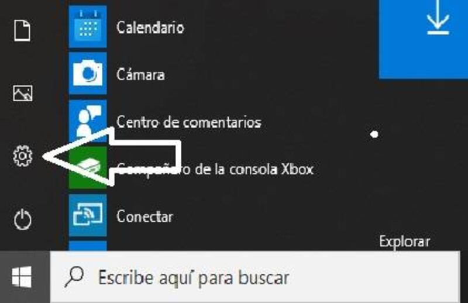Open the Pictures folder icon in sidebar

click(x=23, y=93)
